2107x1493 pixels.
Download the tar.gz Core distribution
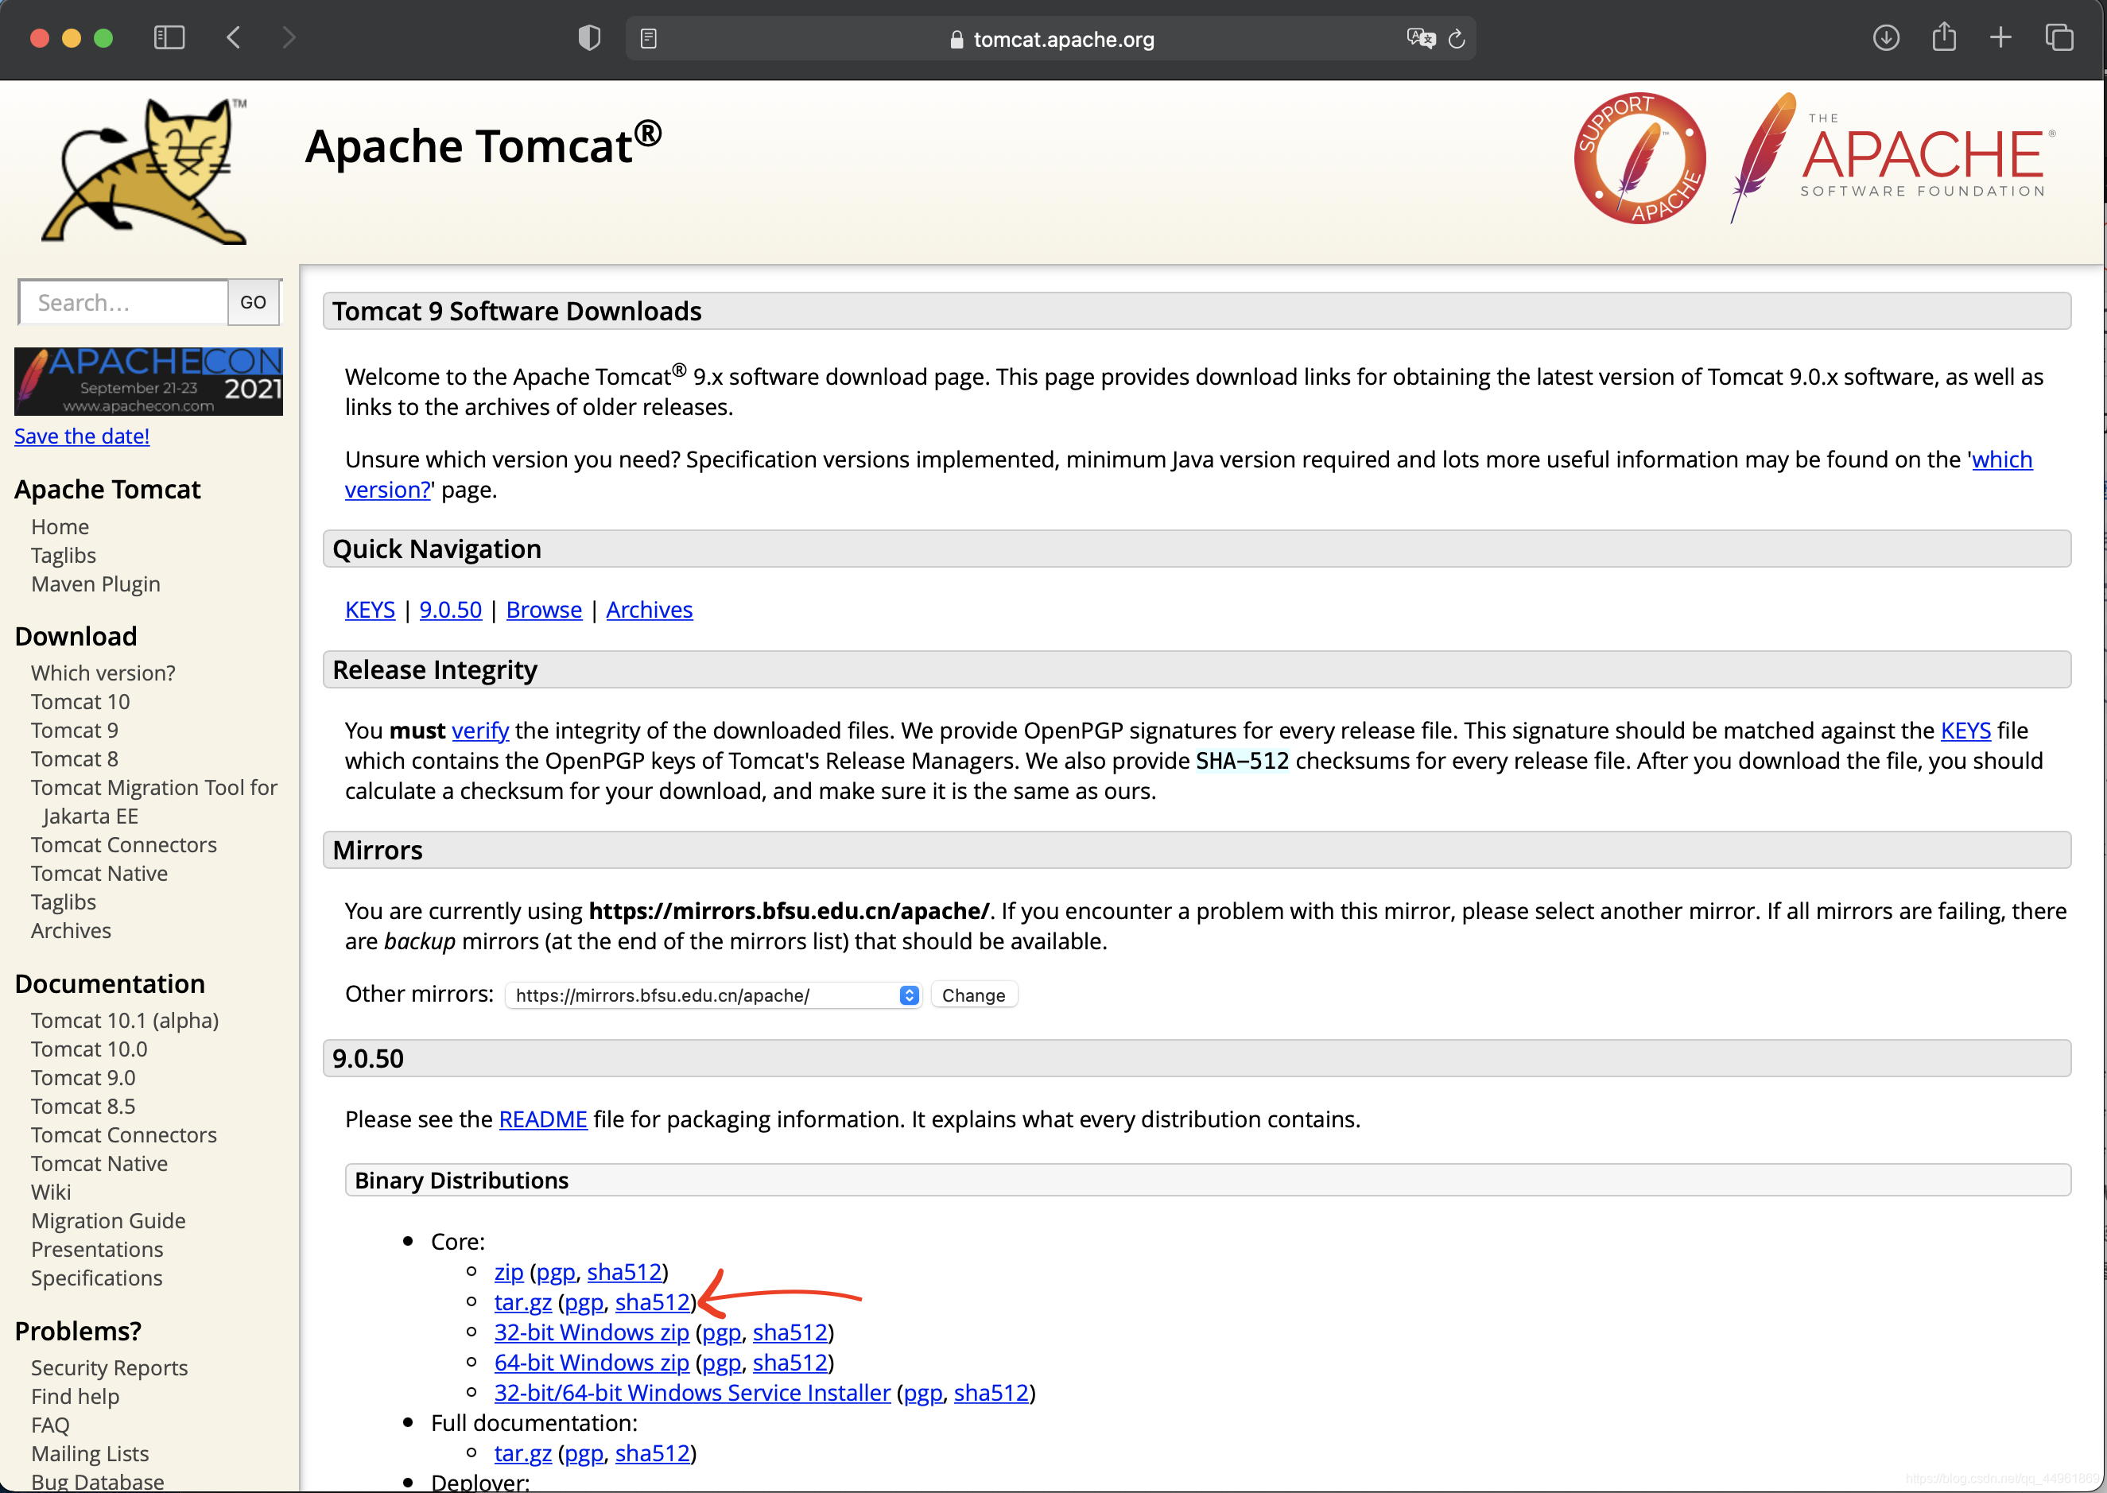(x=522, y=1301)
